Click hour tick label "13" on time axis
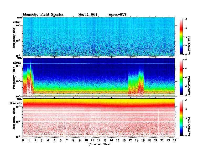Viewport: 208px width, 161px height. (105, 140)
